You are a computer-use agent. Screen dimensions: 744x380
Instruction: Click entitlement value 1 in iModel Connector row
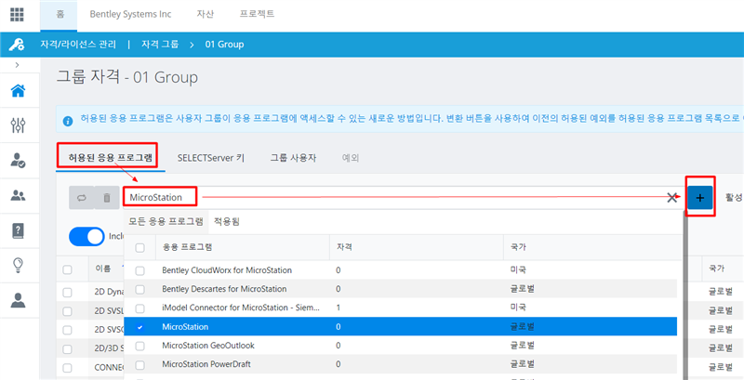pos(339,308)
